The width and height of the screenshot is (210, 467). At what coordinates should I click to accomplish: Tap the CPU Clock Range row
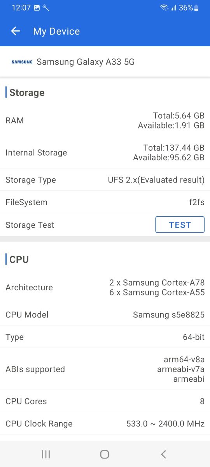(x=105, y=424)
